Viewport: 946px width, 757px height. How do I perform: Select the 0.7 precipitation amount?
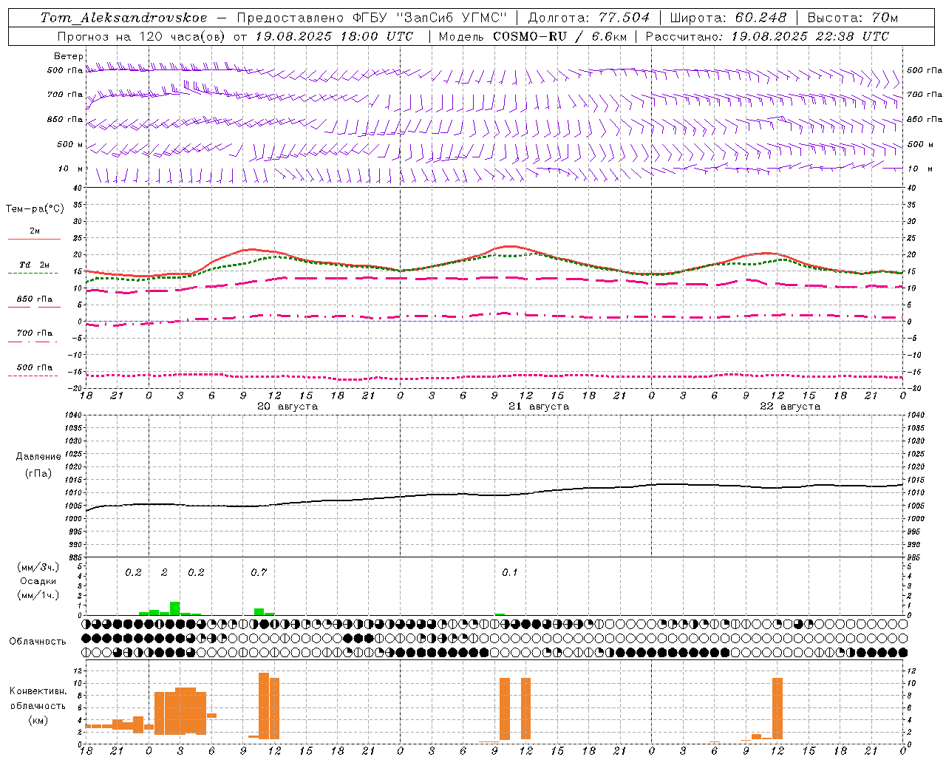(x=259, y=572)
